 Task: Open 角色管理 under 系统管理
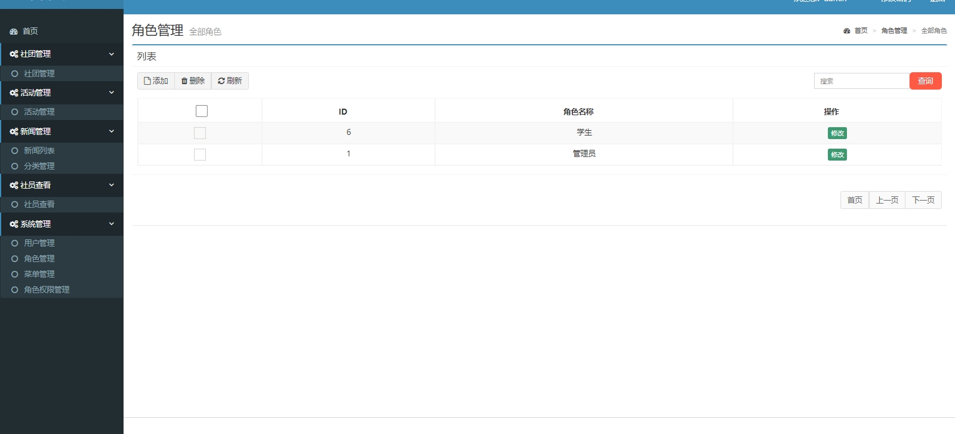coord(61,258)
